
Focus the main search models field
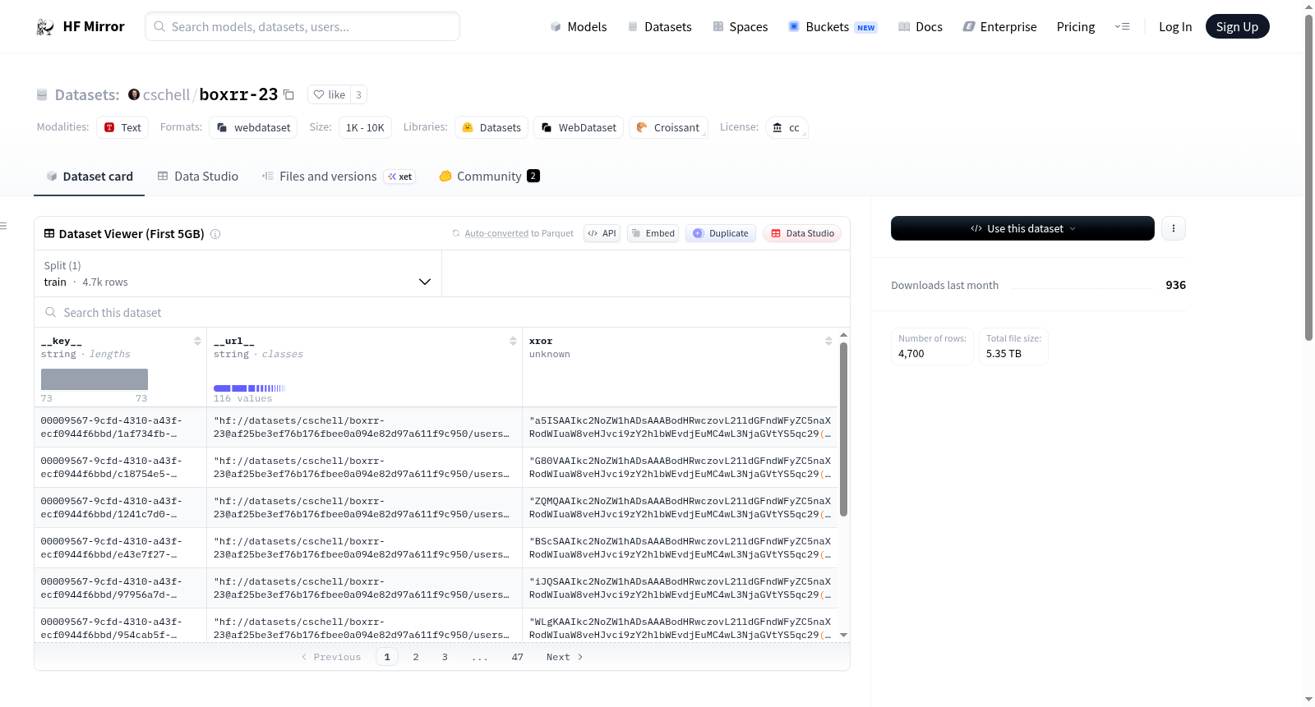pos(302,26)
